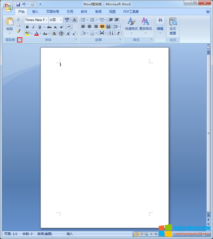Open the 论文查重 paper check tool
This screenshot has height=239, width=213.
173,26
